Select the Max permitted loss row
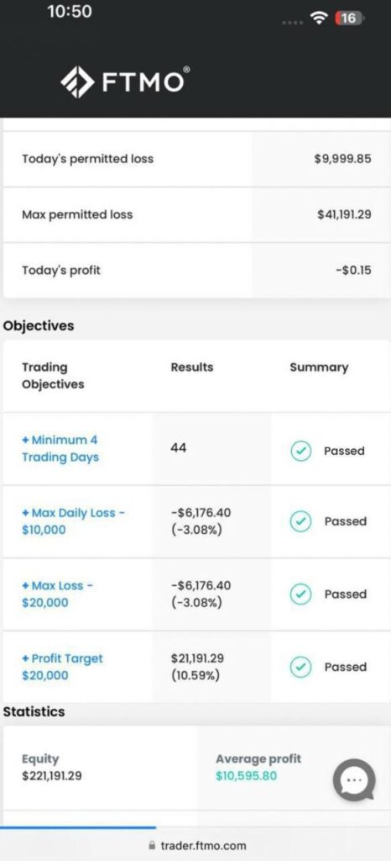 click(x=196, y=214)
